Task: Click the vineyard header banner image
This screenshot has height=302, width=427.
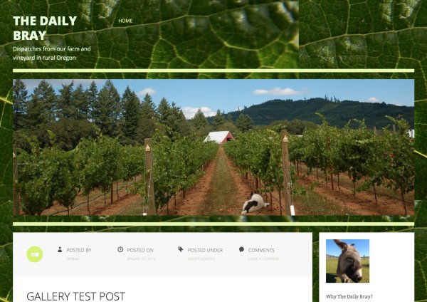Action: (213, 147)
